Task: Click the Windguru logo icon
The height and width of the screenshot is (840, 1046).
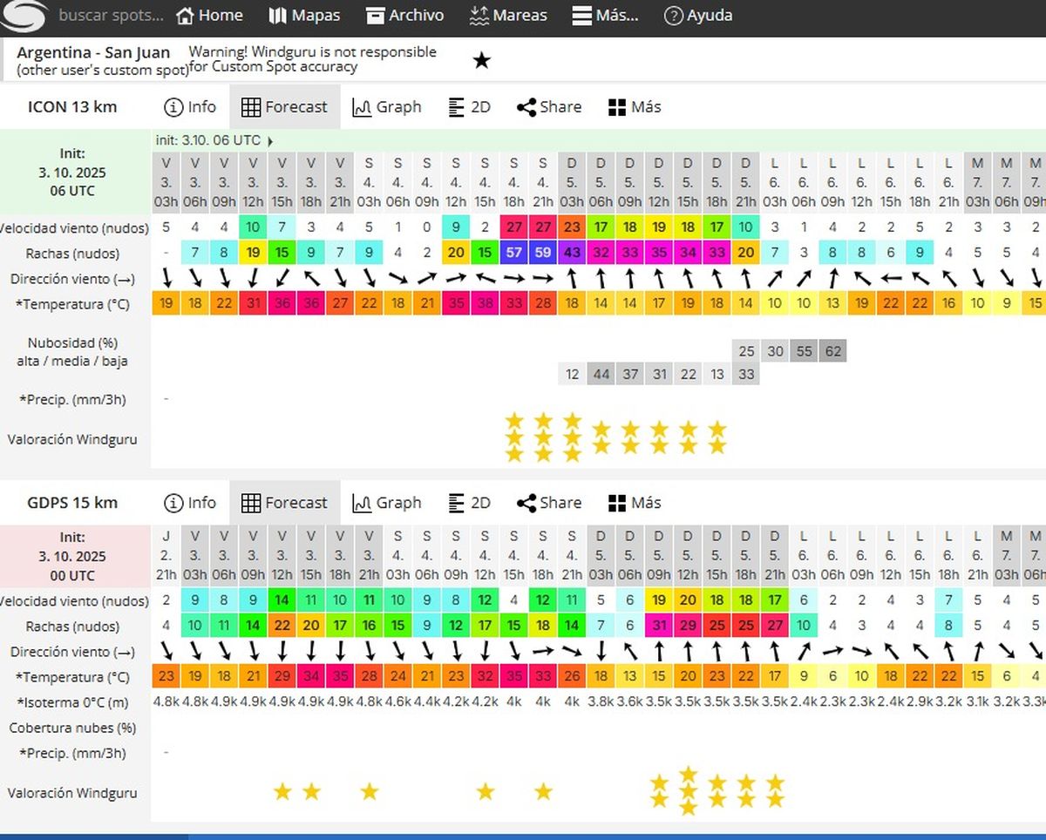Action: point(24,16)
